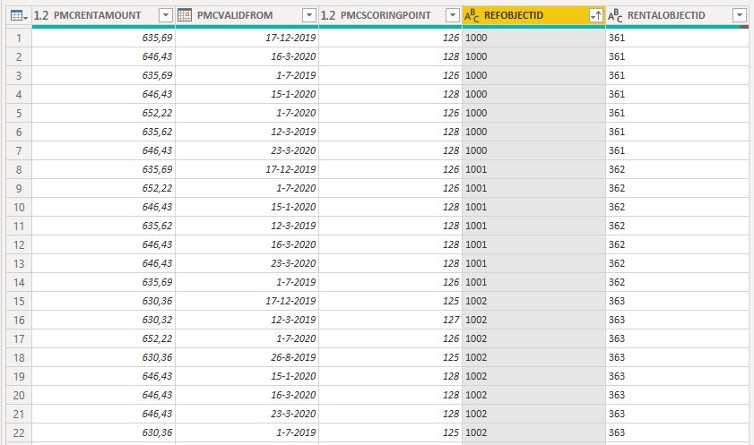Select row number 15
Screen dimensions: 754x445
pos(19,301)
